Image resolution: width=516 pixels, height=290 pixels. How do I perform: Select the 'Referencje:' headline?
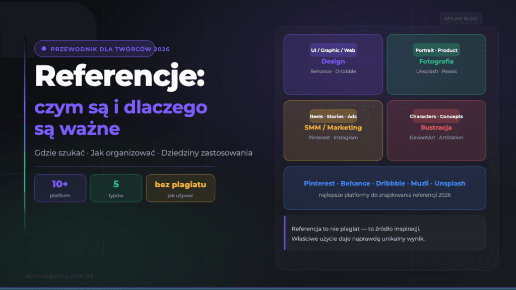(120, 77)
